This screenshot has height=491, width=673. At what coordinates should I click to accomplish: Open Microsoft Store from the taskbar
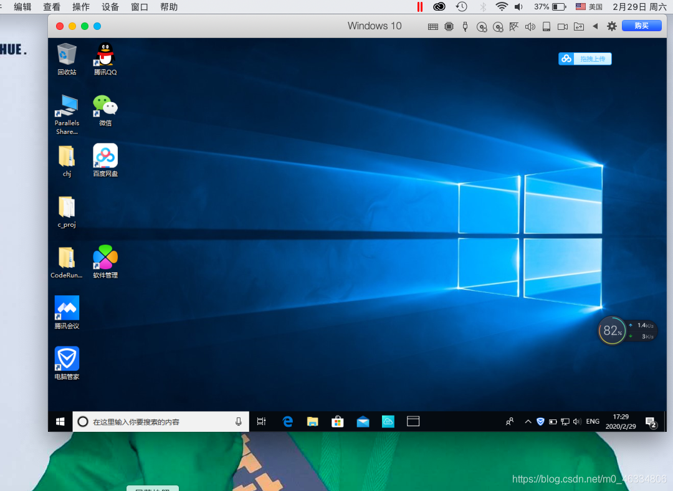338,421
